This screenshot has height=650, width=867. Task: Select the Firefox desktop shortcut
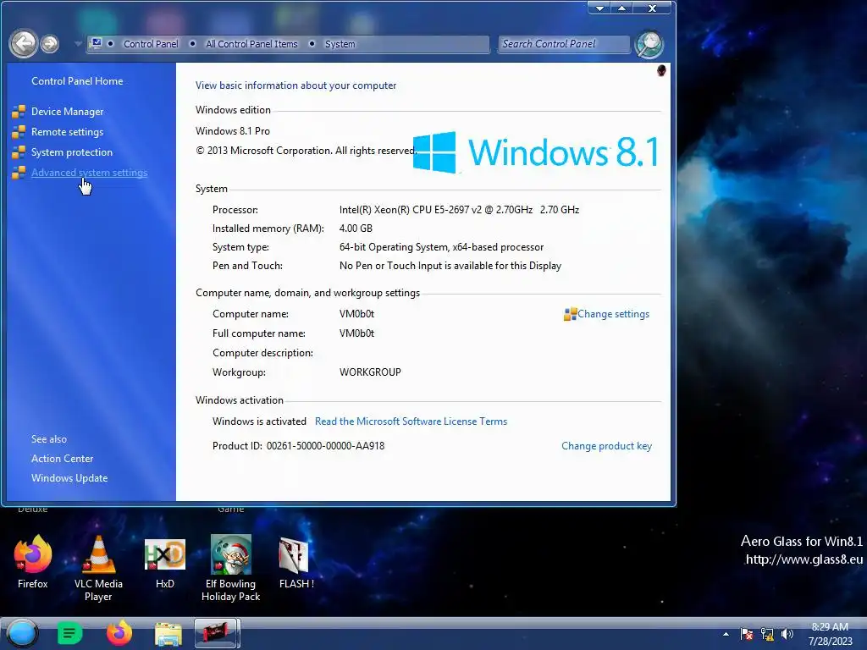33,562
